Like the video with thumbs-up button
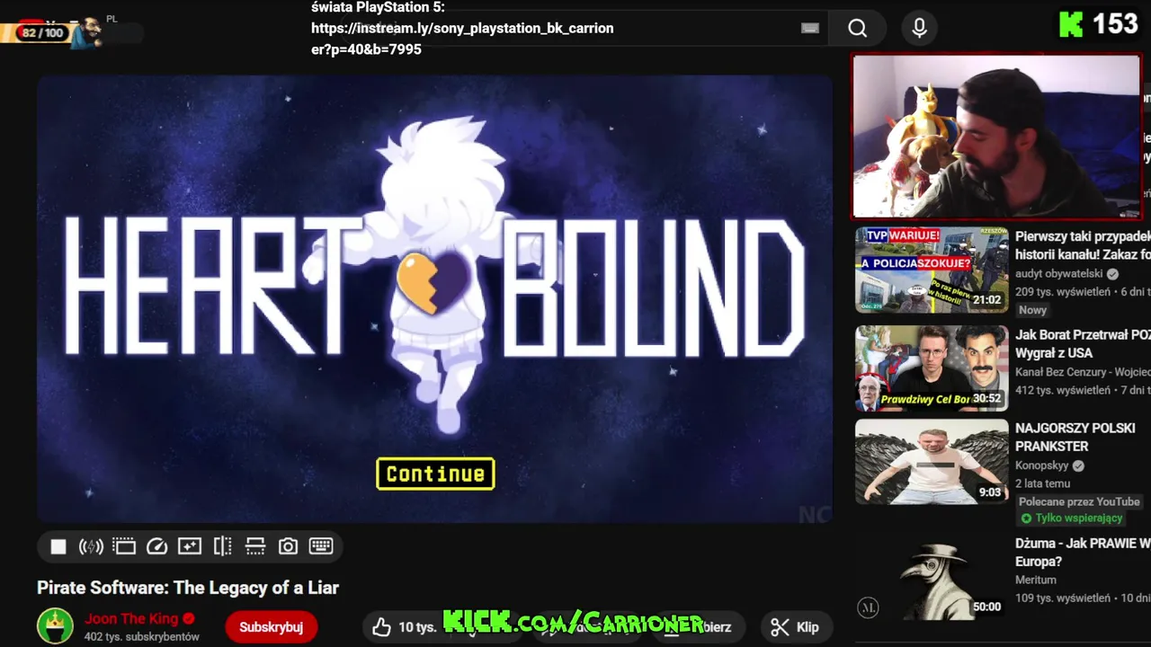The width and height of the screenshot is (1151, 647). point(404,627)
